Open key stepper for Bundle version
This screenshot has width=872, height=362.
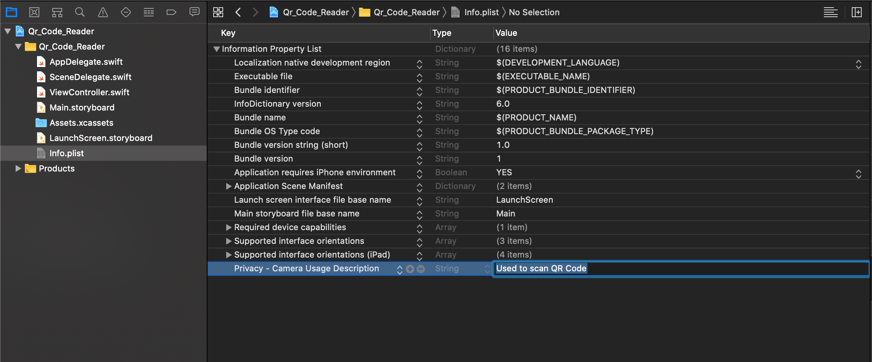[420, 160]
